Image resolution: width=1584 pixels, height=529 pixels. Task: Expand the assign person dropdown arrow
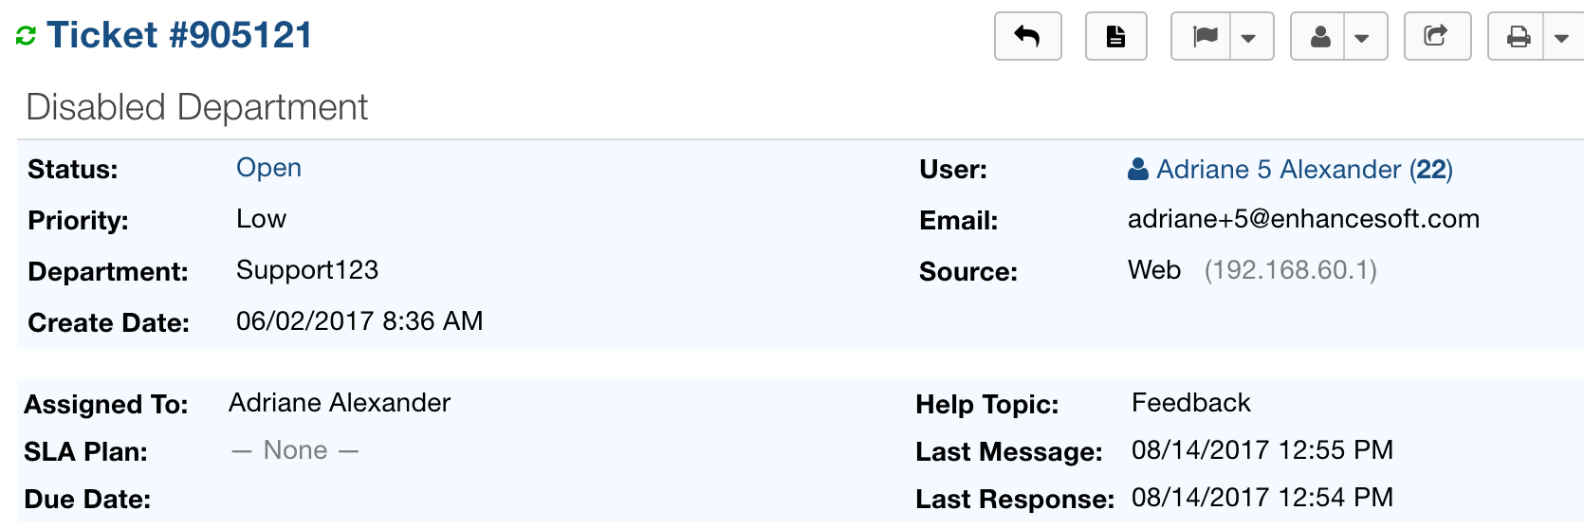point(1362,38)
